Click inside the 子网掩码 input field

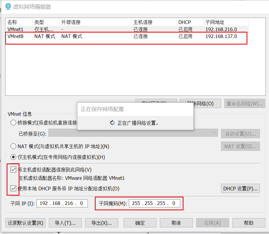pyautogui.click(x=155, y=203)
